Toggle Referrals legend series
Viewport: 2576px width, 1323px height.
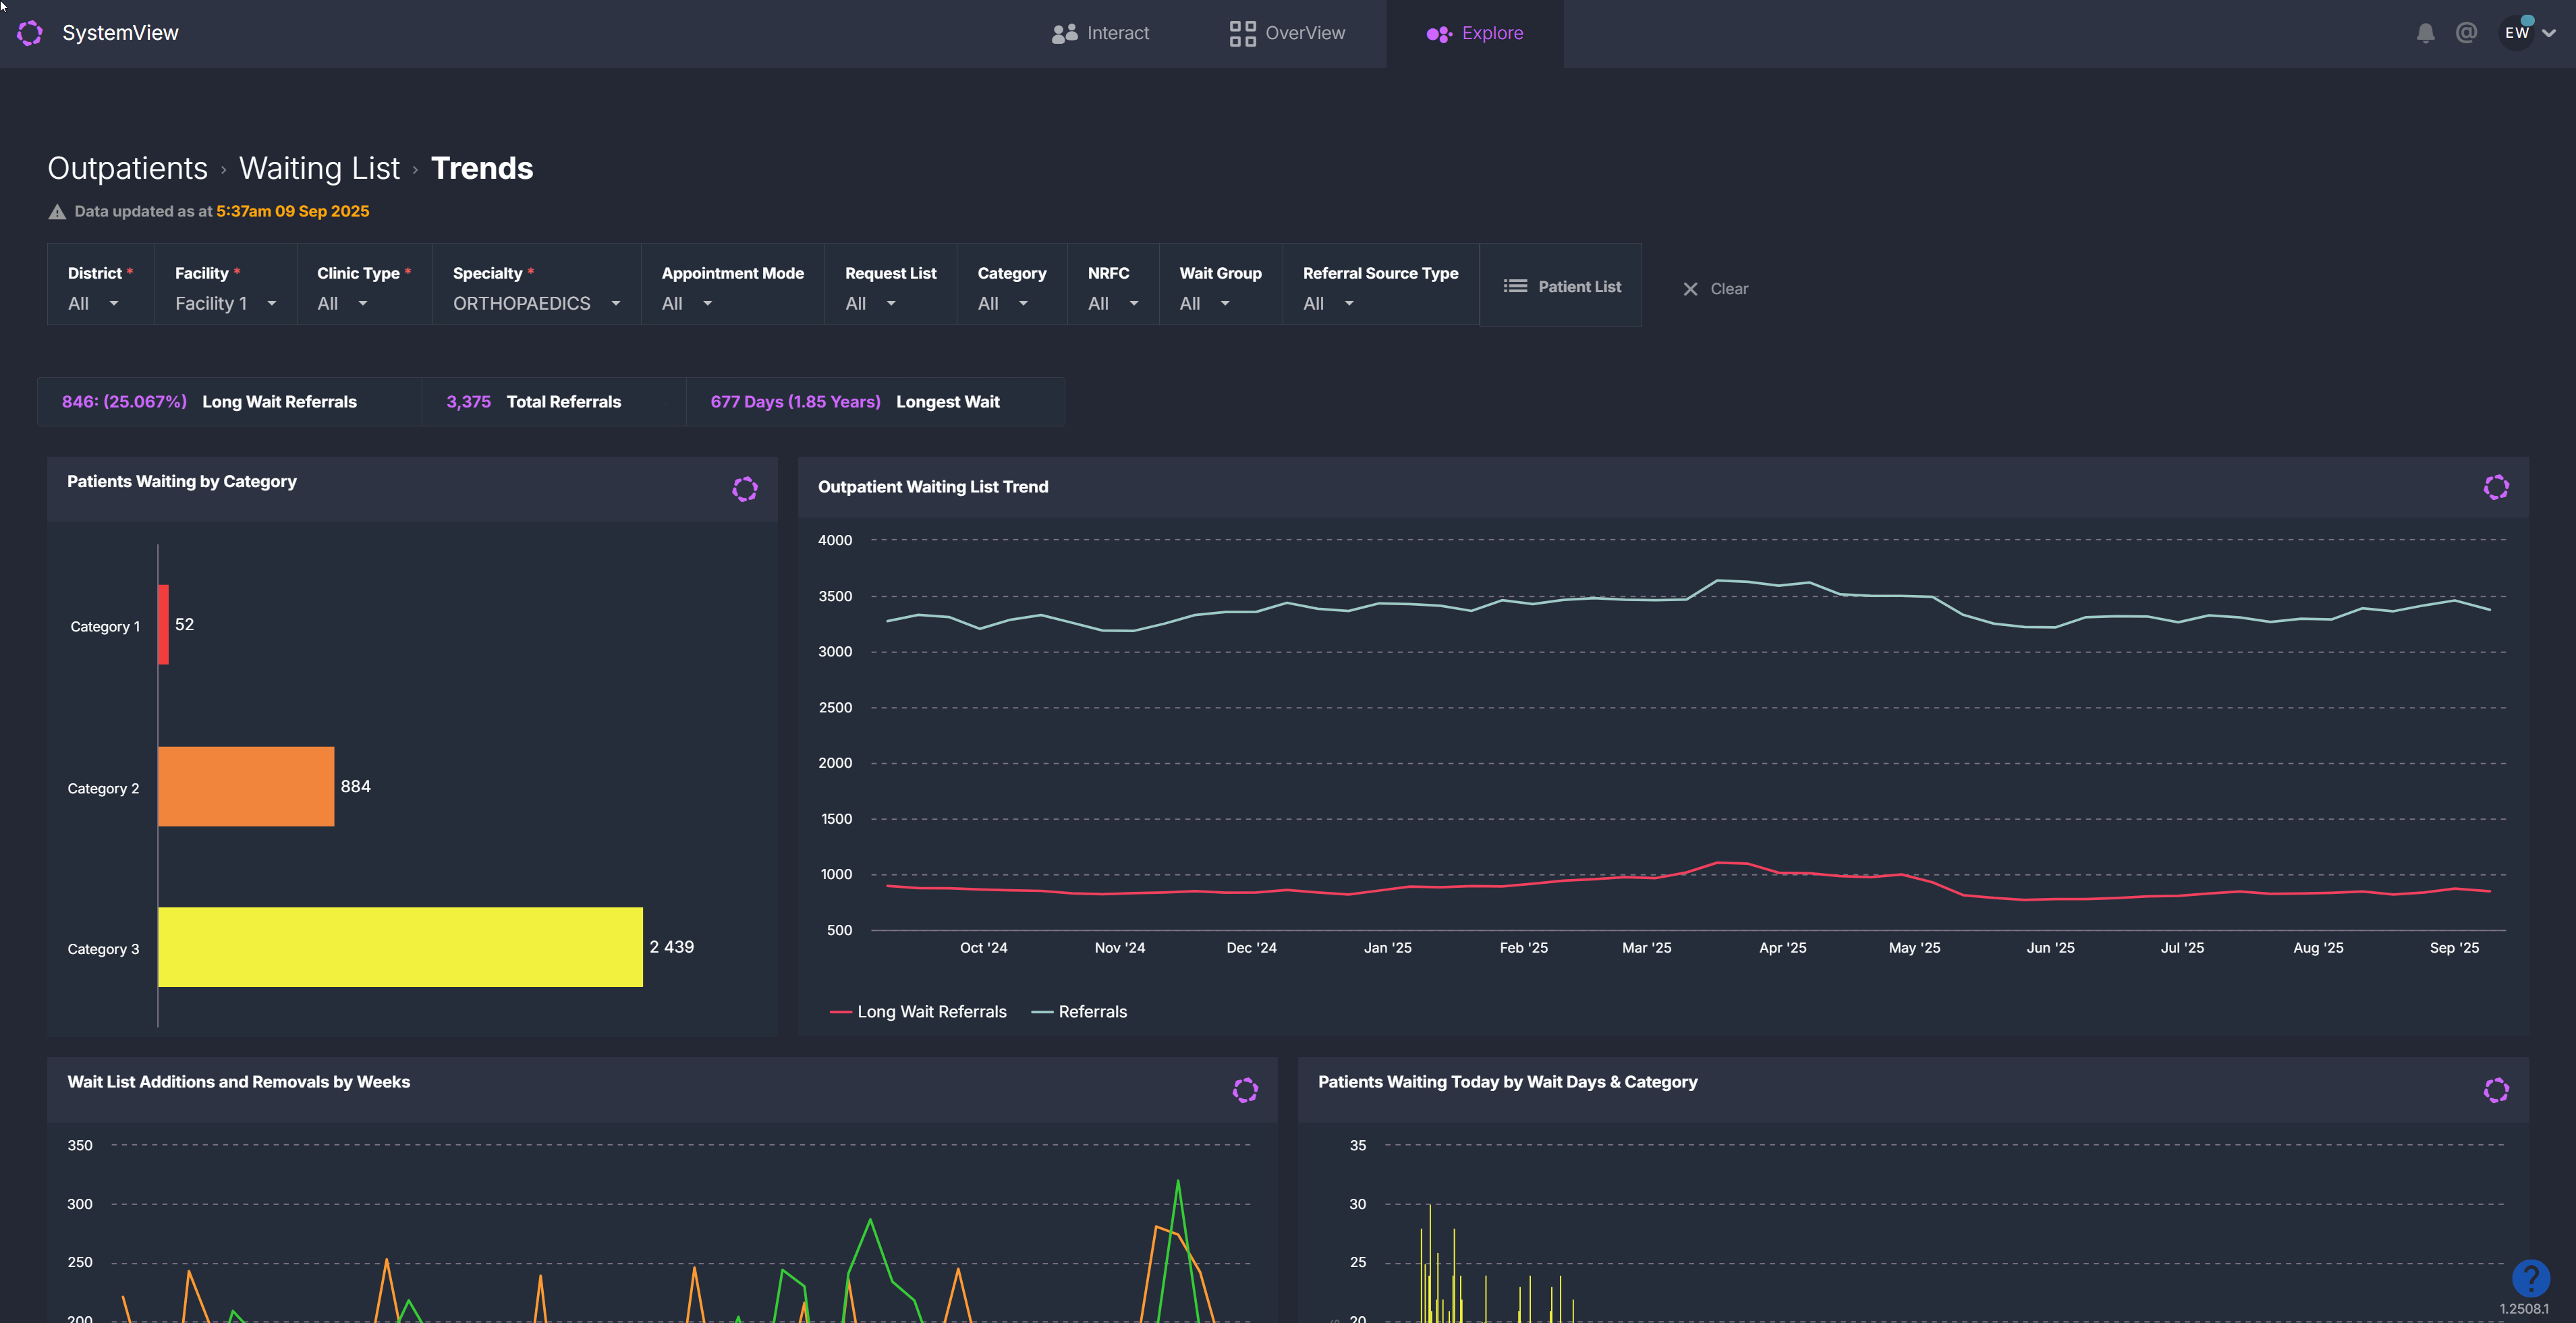1079,1011
